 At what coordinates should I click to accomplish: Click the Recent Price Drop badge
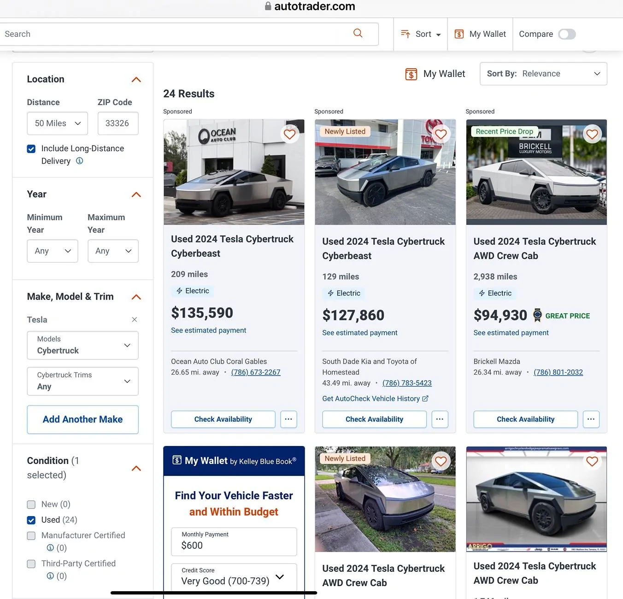pos(504,131)
